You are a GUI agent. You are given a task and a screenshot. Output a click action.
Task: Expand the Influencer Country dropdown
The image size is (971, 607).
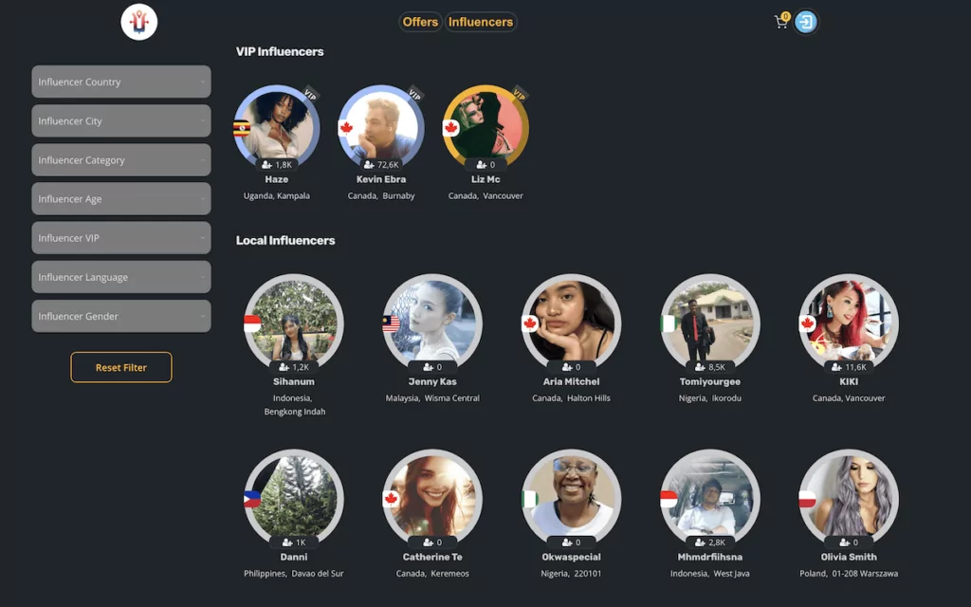pyautogui.click(x=121, y=82)
